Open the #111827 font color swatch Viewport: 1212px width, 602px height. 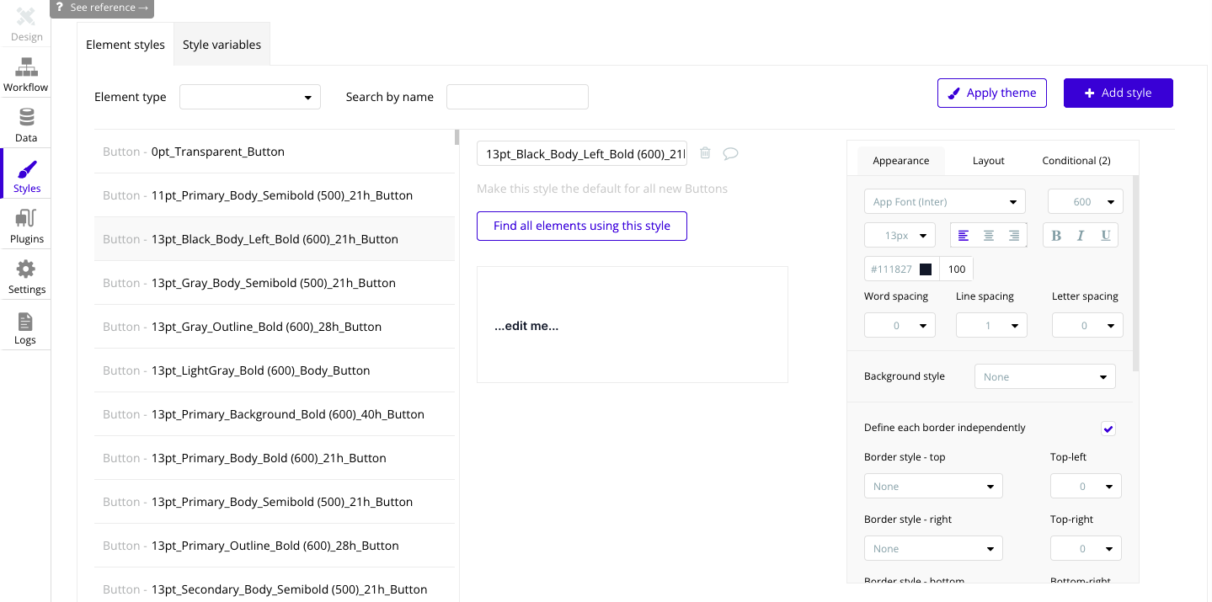pyautogui.click(x=926, y=269)
